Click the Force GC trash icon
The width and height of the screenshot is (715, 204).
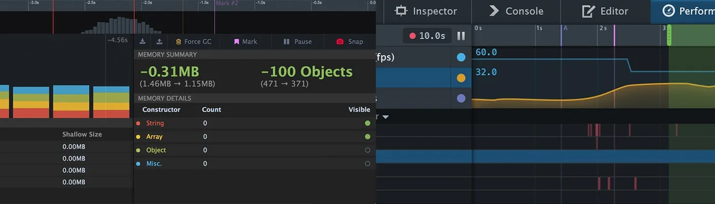tap(179, 42)
